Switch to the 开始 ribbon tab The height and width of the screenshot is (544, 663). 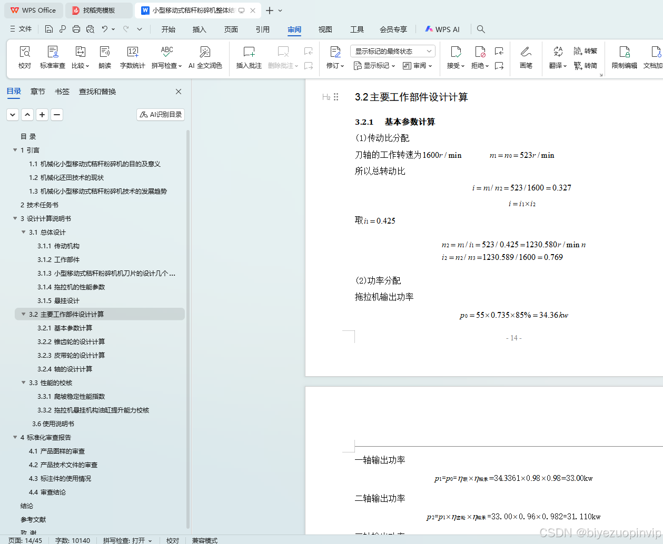click(x=169, y=29)
